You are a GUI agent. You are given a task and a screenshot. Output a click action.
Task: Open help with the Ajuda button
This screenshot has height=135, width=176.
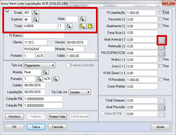160,127
